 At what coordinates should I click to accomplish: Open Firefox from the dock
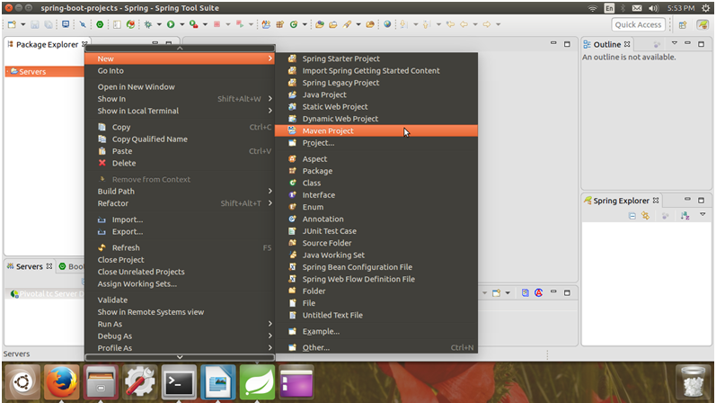click(59, 382)
